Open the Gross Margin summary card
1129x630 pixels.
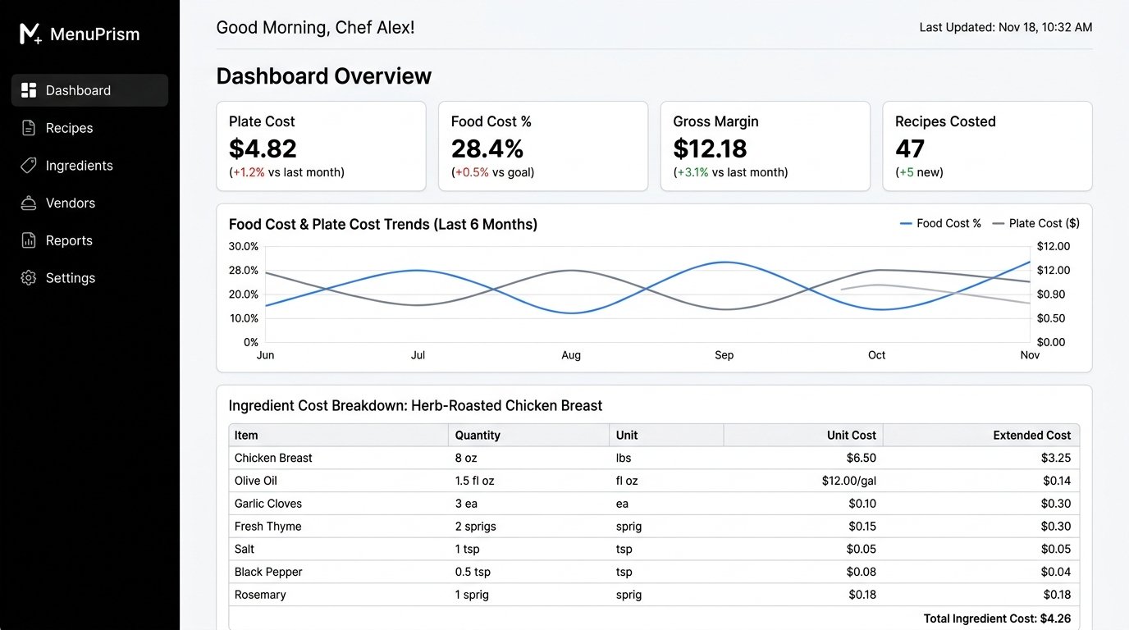click(x=765, y=146)
